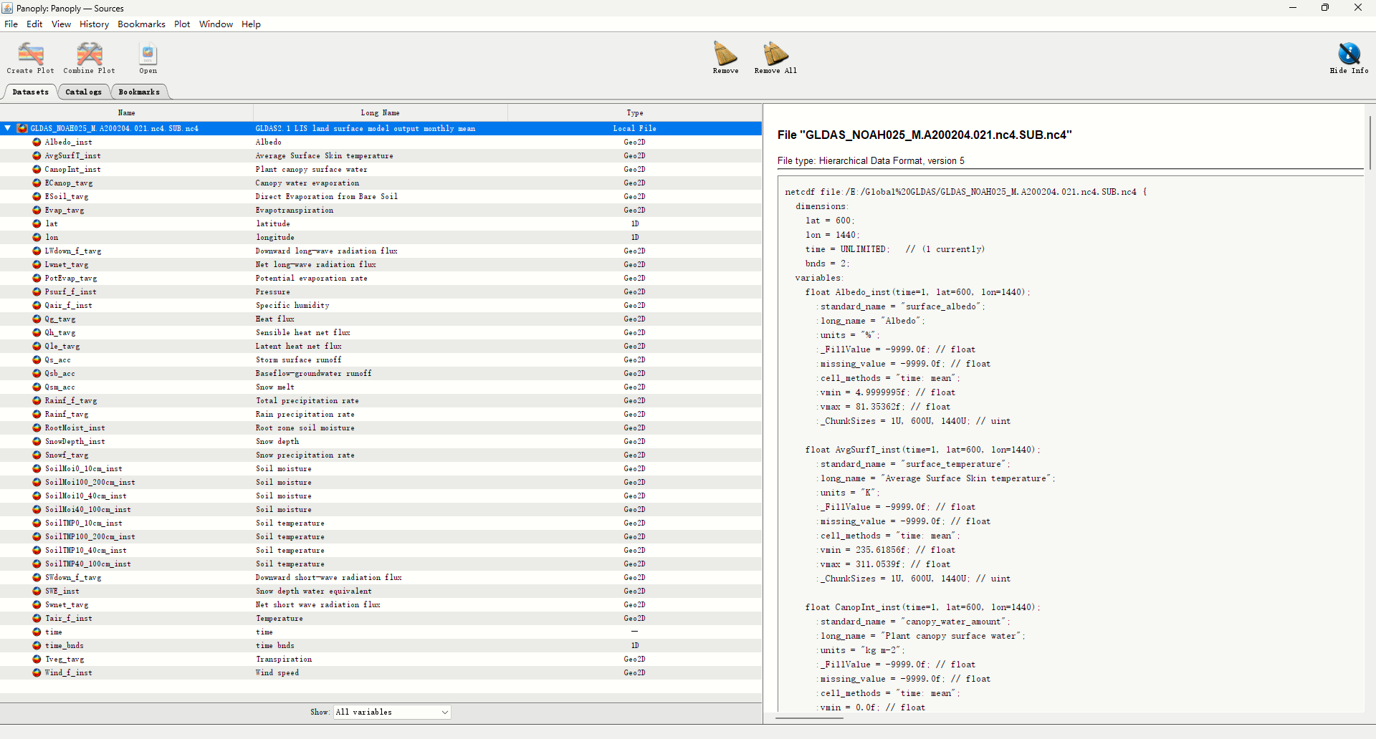The width and height of the screenshot is (1376, 739).
Task: Switch to the Catalogs tab
Action: tap(83, 92)
